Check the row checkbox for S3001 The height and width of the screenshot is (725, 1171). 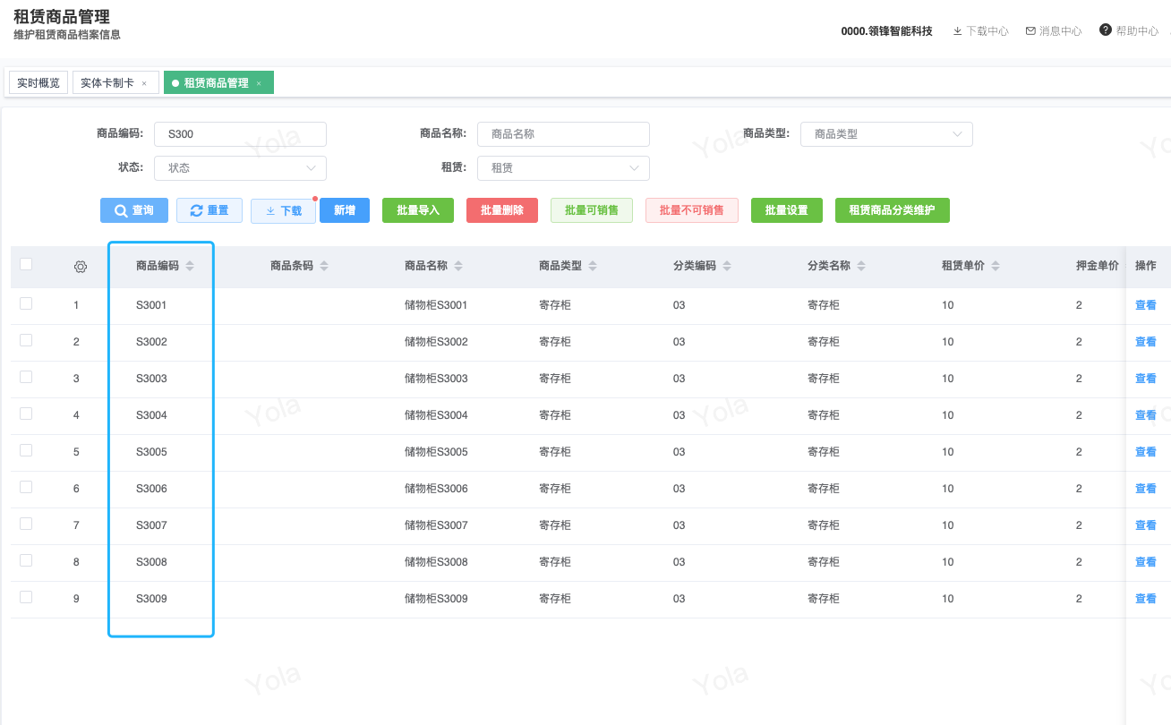tap(26, 303)
